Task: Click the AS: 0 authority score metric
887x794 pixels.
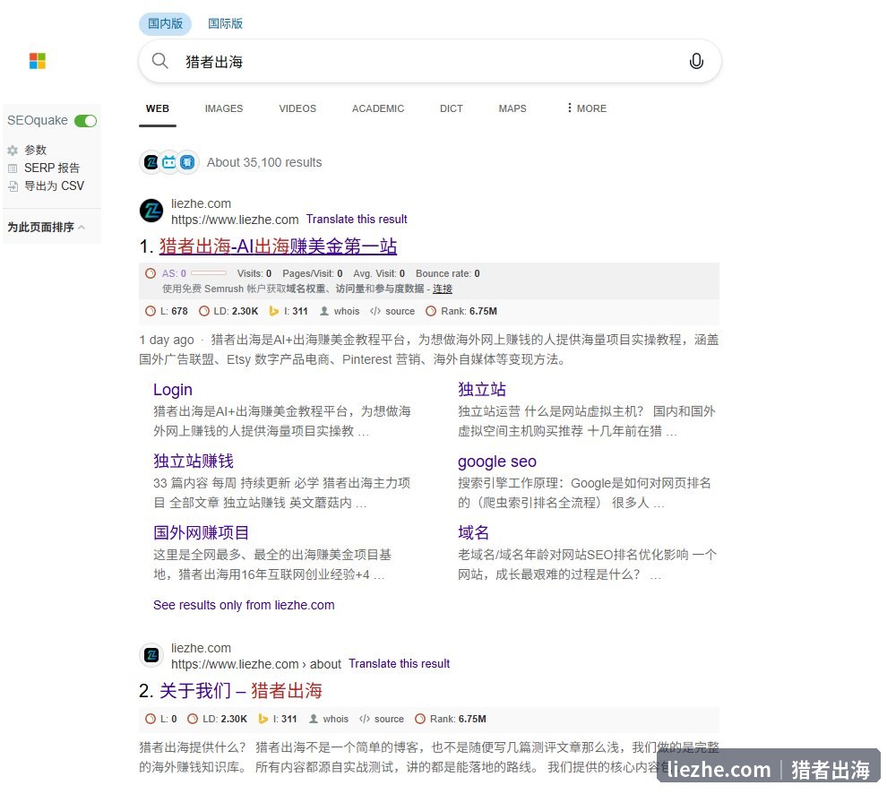Action: 174,273
